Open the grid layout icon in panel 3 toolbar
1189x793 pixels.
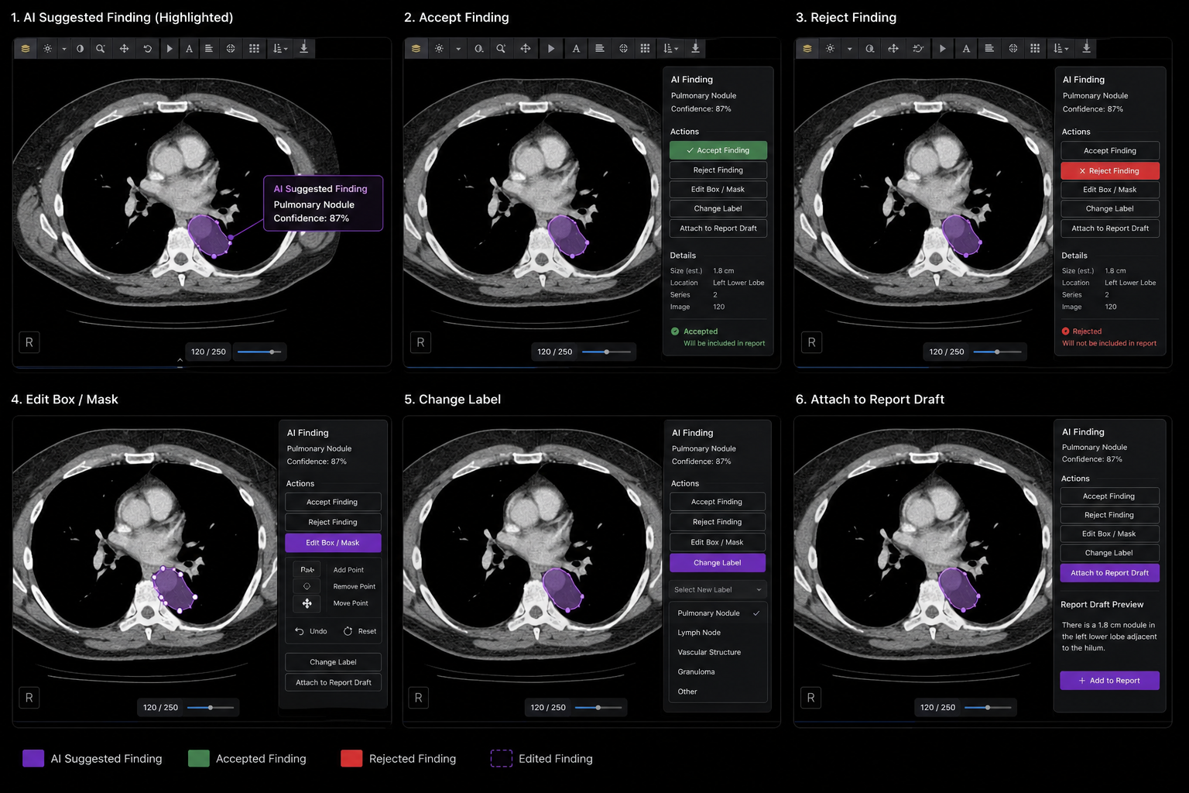[1035, 49]
